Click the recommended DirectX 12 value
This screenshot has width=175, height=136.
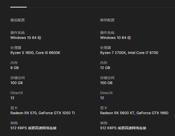pyautogui.click(x=102, y=98)
